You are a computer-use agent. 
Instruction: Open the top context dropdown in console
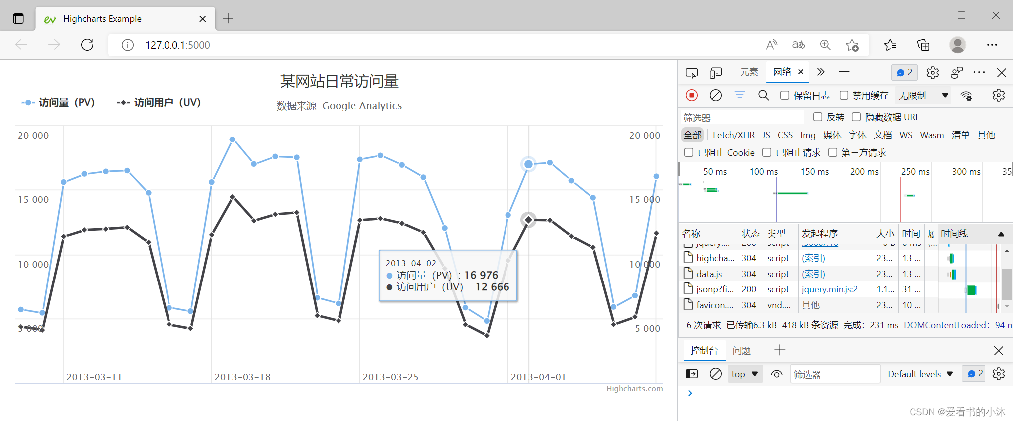coord(744,374)
